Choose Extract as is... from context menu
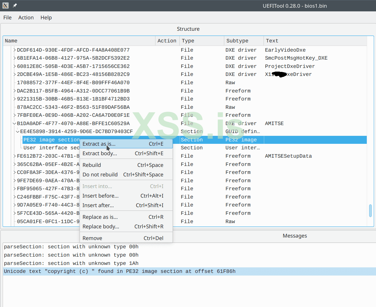376x307 pixels. pyautogui.click(x=126, y=144)
